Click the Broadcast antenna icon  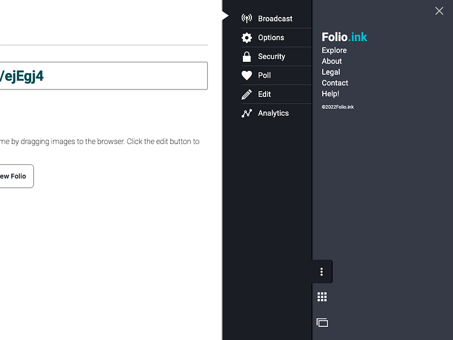(x=247, y=19)
